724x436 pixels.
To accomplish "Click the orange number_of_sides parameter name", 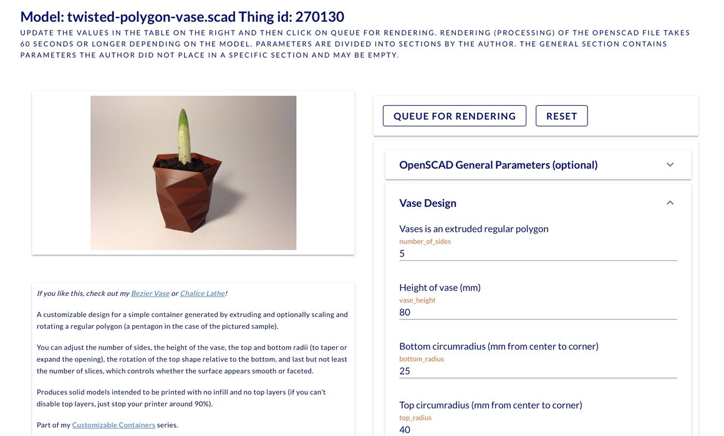I will (425, 241).
